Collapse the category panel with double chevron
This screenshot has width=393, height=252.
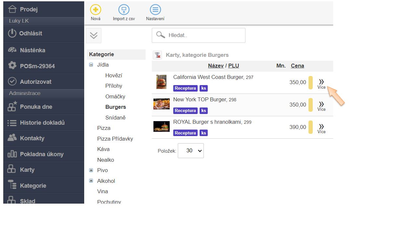94,35
